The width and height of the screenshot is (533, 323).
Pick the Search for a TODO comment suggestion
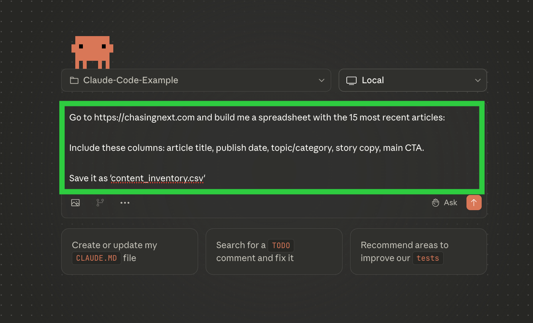274,251
